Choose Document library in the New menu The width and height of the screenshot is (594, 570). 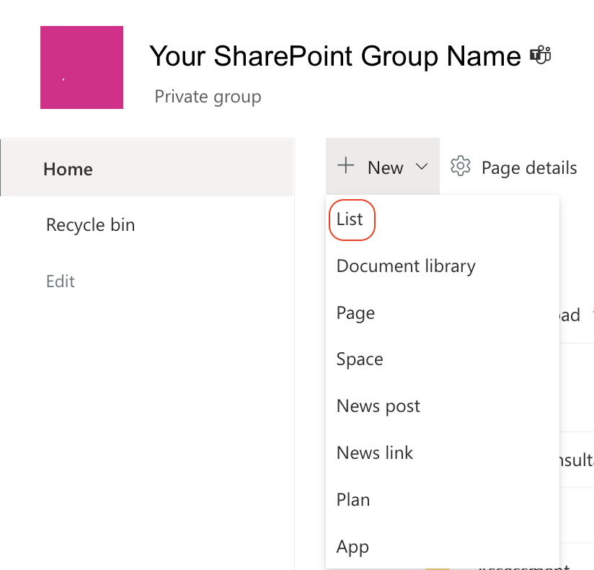click(x=405, y=266)
